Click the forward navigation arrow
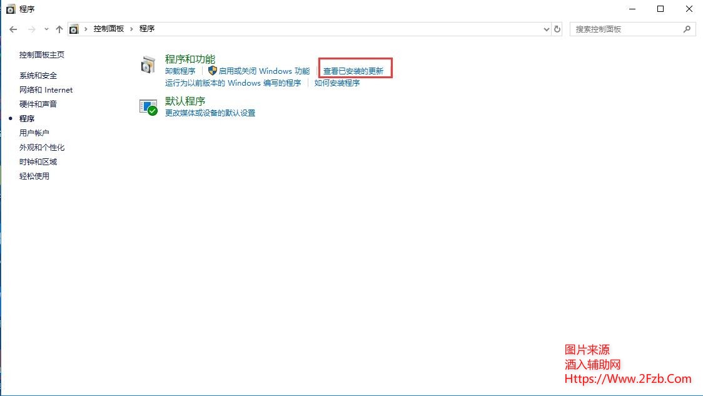Image resolution: width=703 pixels, height=396 pixels. click(31, 29)
